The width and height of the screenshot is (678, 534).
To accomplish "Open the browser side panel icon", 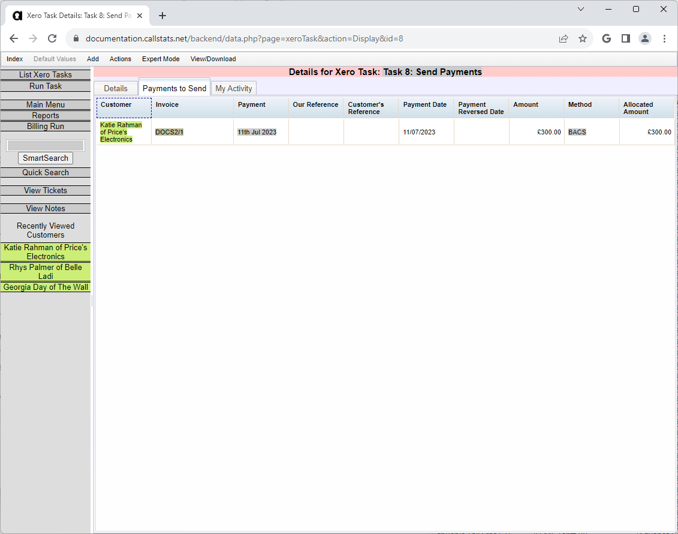I will 625,38.
